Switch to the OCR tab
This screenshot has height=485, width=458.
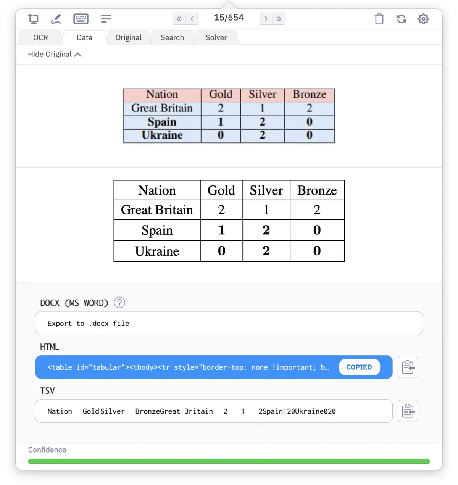[40, 37]
